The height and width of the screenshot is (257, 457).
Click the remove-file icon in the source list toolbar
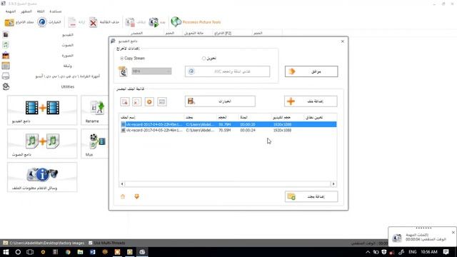(125, 101)
